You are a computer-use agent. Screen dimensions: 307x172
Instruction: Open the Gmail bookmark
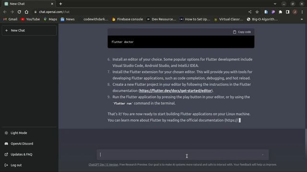pos(11,19)
